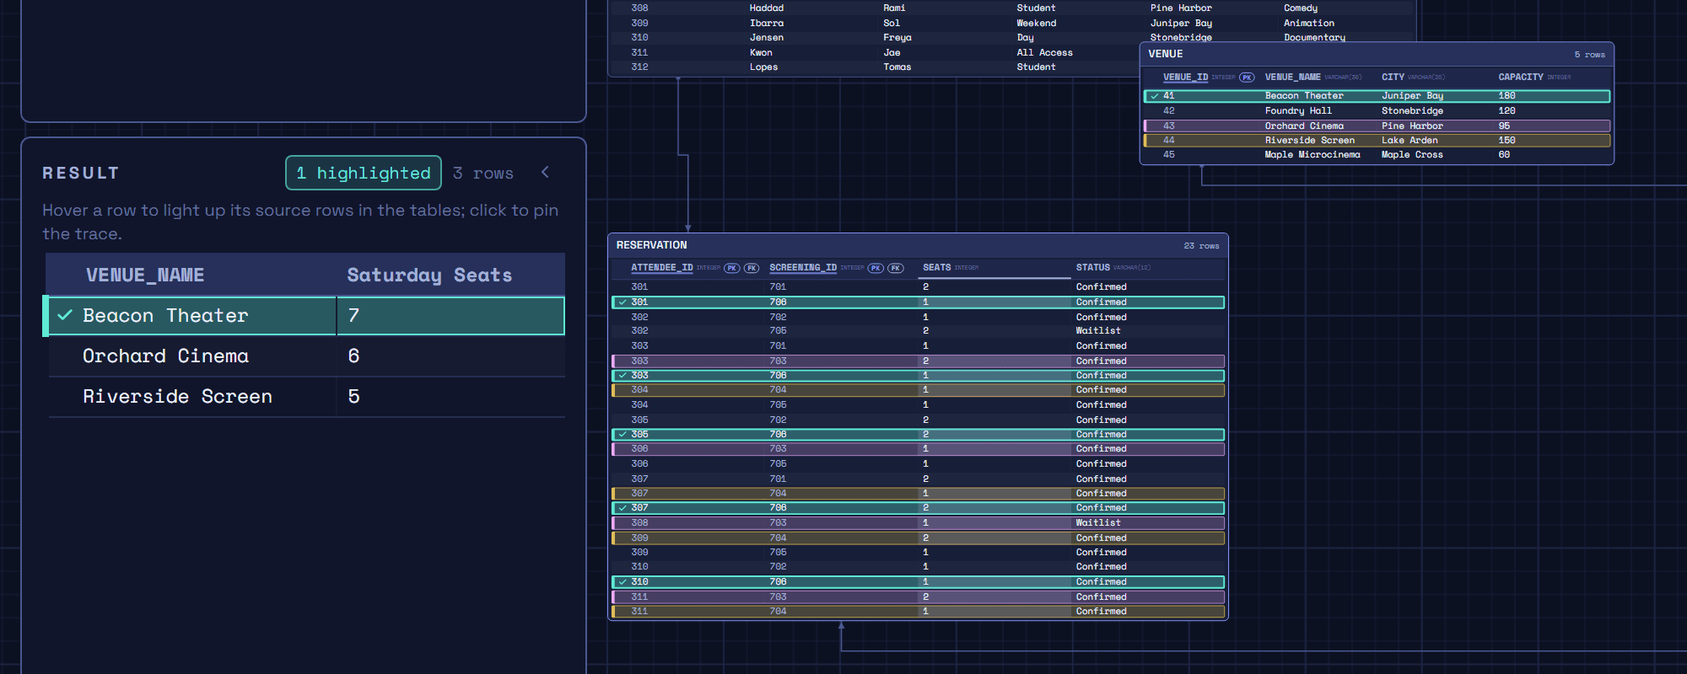Collapse the Result panel with the chevron
Screen dimensions: 1687x674
545,172
